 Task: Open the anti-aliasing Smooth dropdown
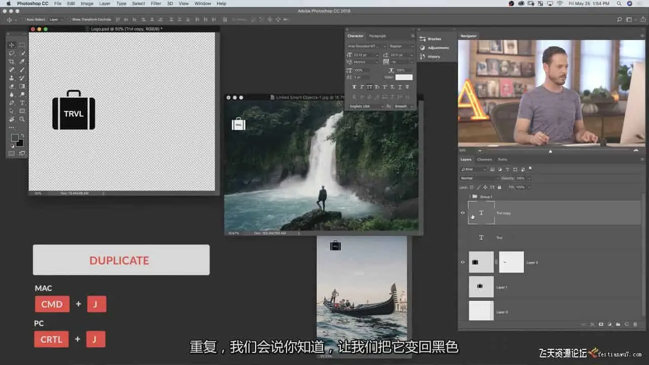point(404,106)
